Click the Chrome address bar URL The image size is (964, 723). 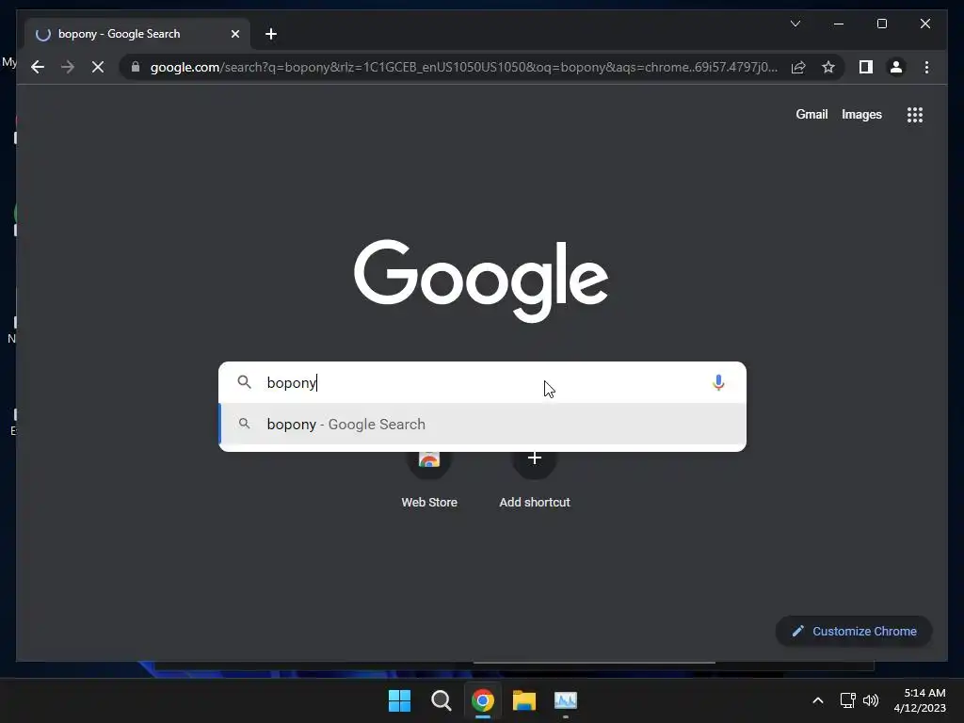pos(464,67)
